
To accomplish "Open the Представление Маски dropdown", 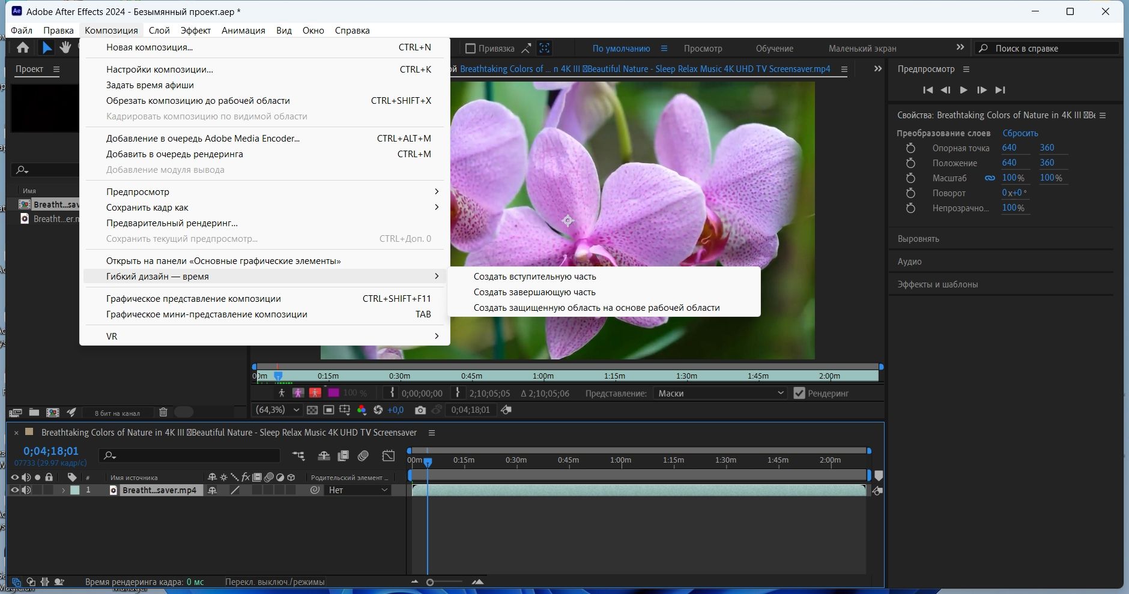I will (719, 393).
